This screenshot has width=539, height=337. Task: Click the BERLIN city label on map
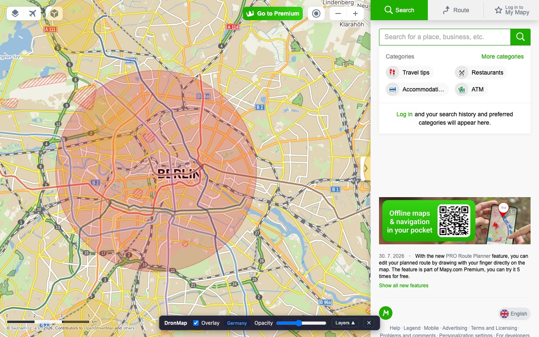(178, 174)
